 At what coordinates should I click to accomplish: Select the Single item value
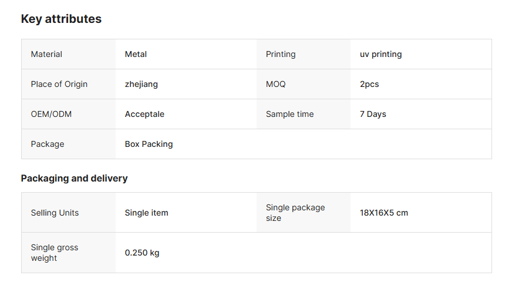coord(146,213)
